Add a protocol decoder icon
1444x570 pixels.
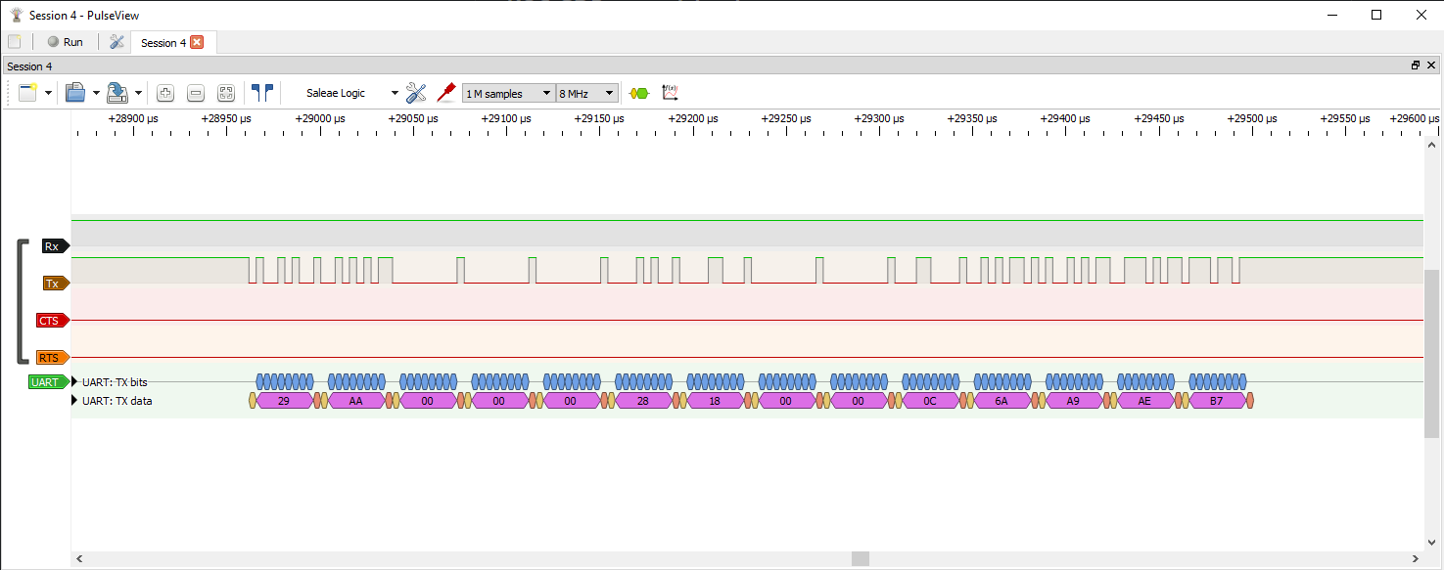pyautogui.click(x=639, y=93)
